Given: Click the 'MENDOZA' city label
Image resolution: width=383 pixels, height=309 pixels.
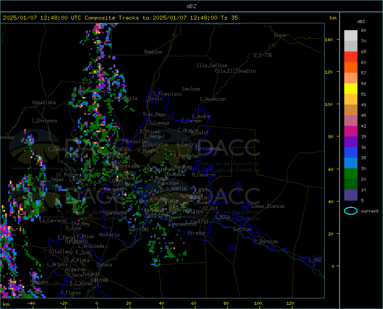Looking at the screenshot, I should (x=114, y=155).
